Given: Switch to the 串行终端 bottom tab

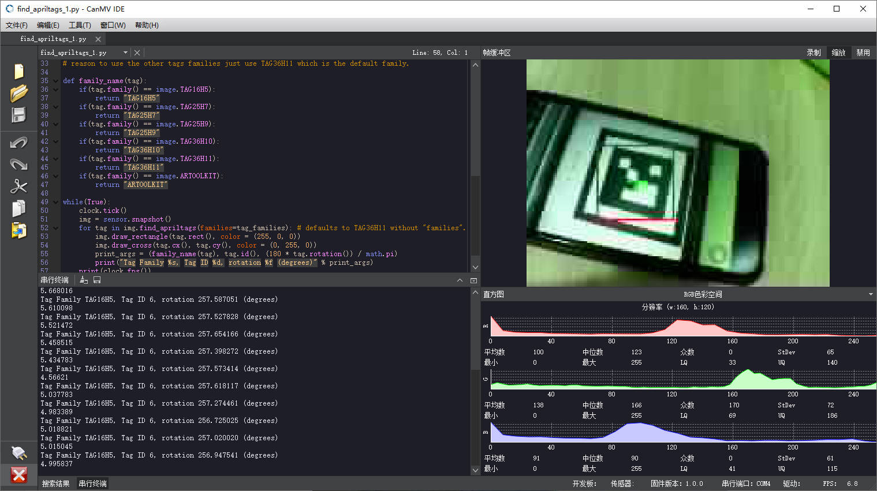Looking at the screenshot, I should [x=92, y=483].
